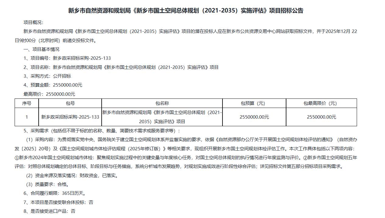Click the 包号 column header

[70, 103]
